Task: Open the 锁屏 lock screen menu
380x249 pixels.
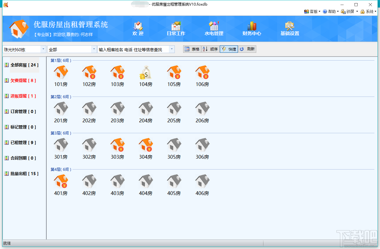Action: pos(349,11)
